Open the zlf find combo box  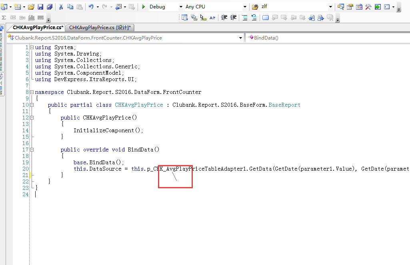point(330,7)
